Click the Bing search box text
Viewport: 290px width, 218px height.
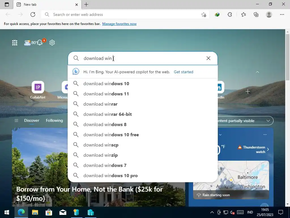point(142,58)
